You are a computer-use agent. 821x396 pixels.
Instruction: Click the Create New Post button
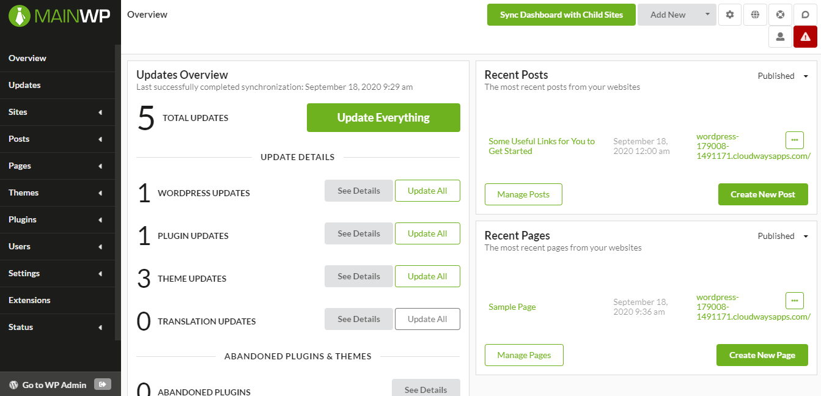click(763, 194)
